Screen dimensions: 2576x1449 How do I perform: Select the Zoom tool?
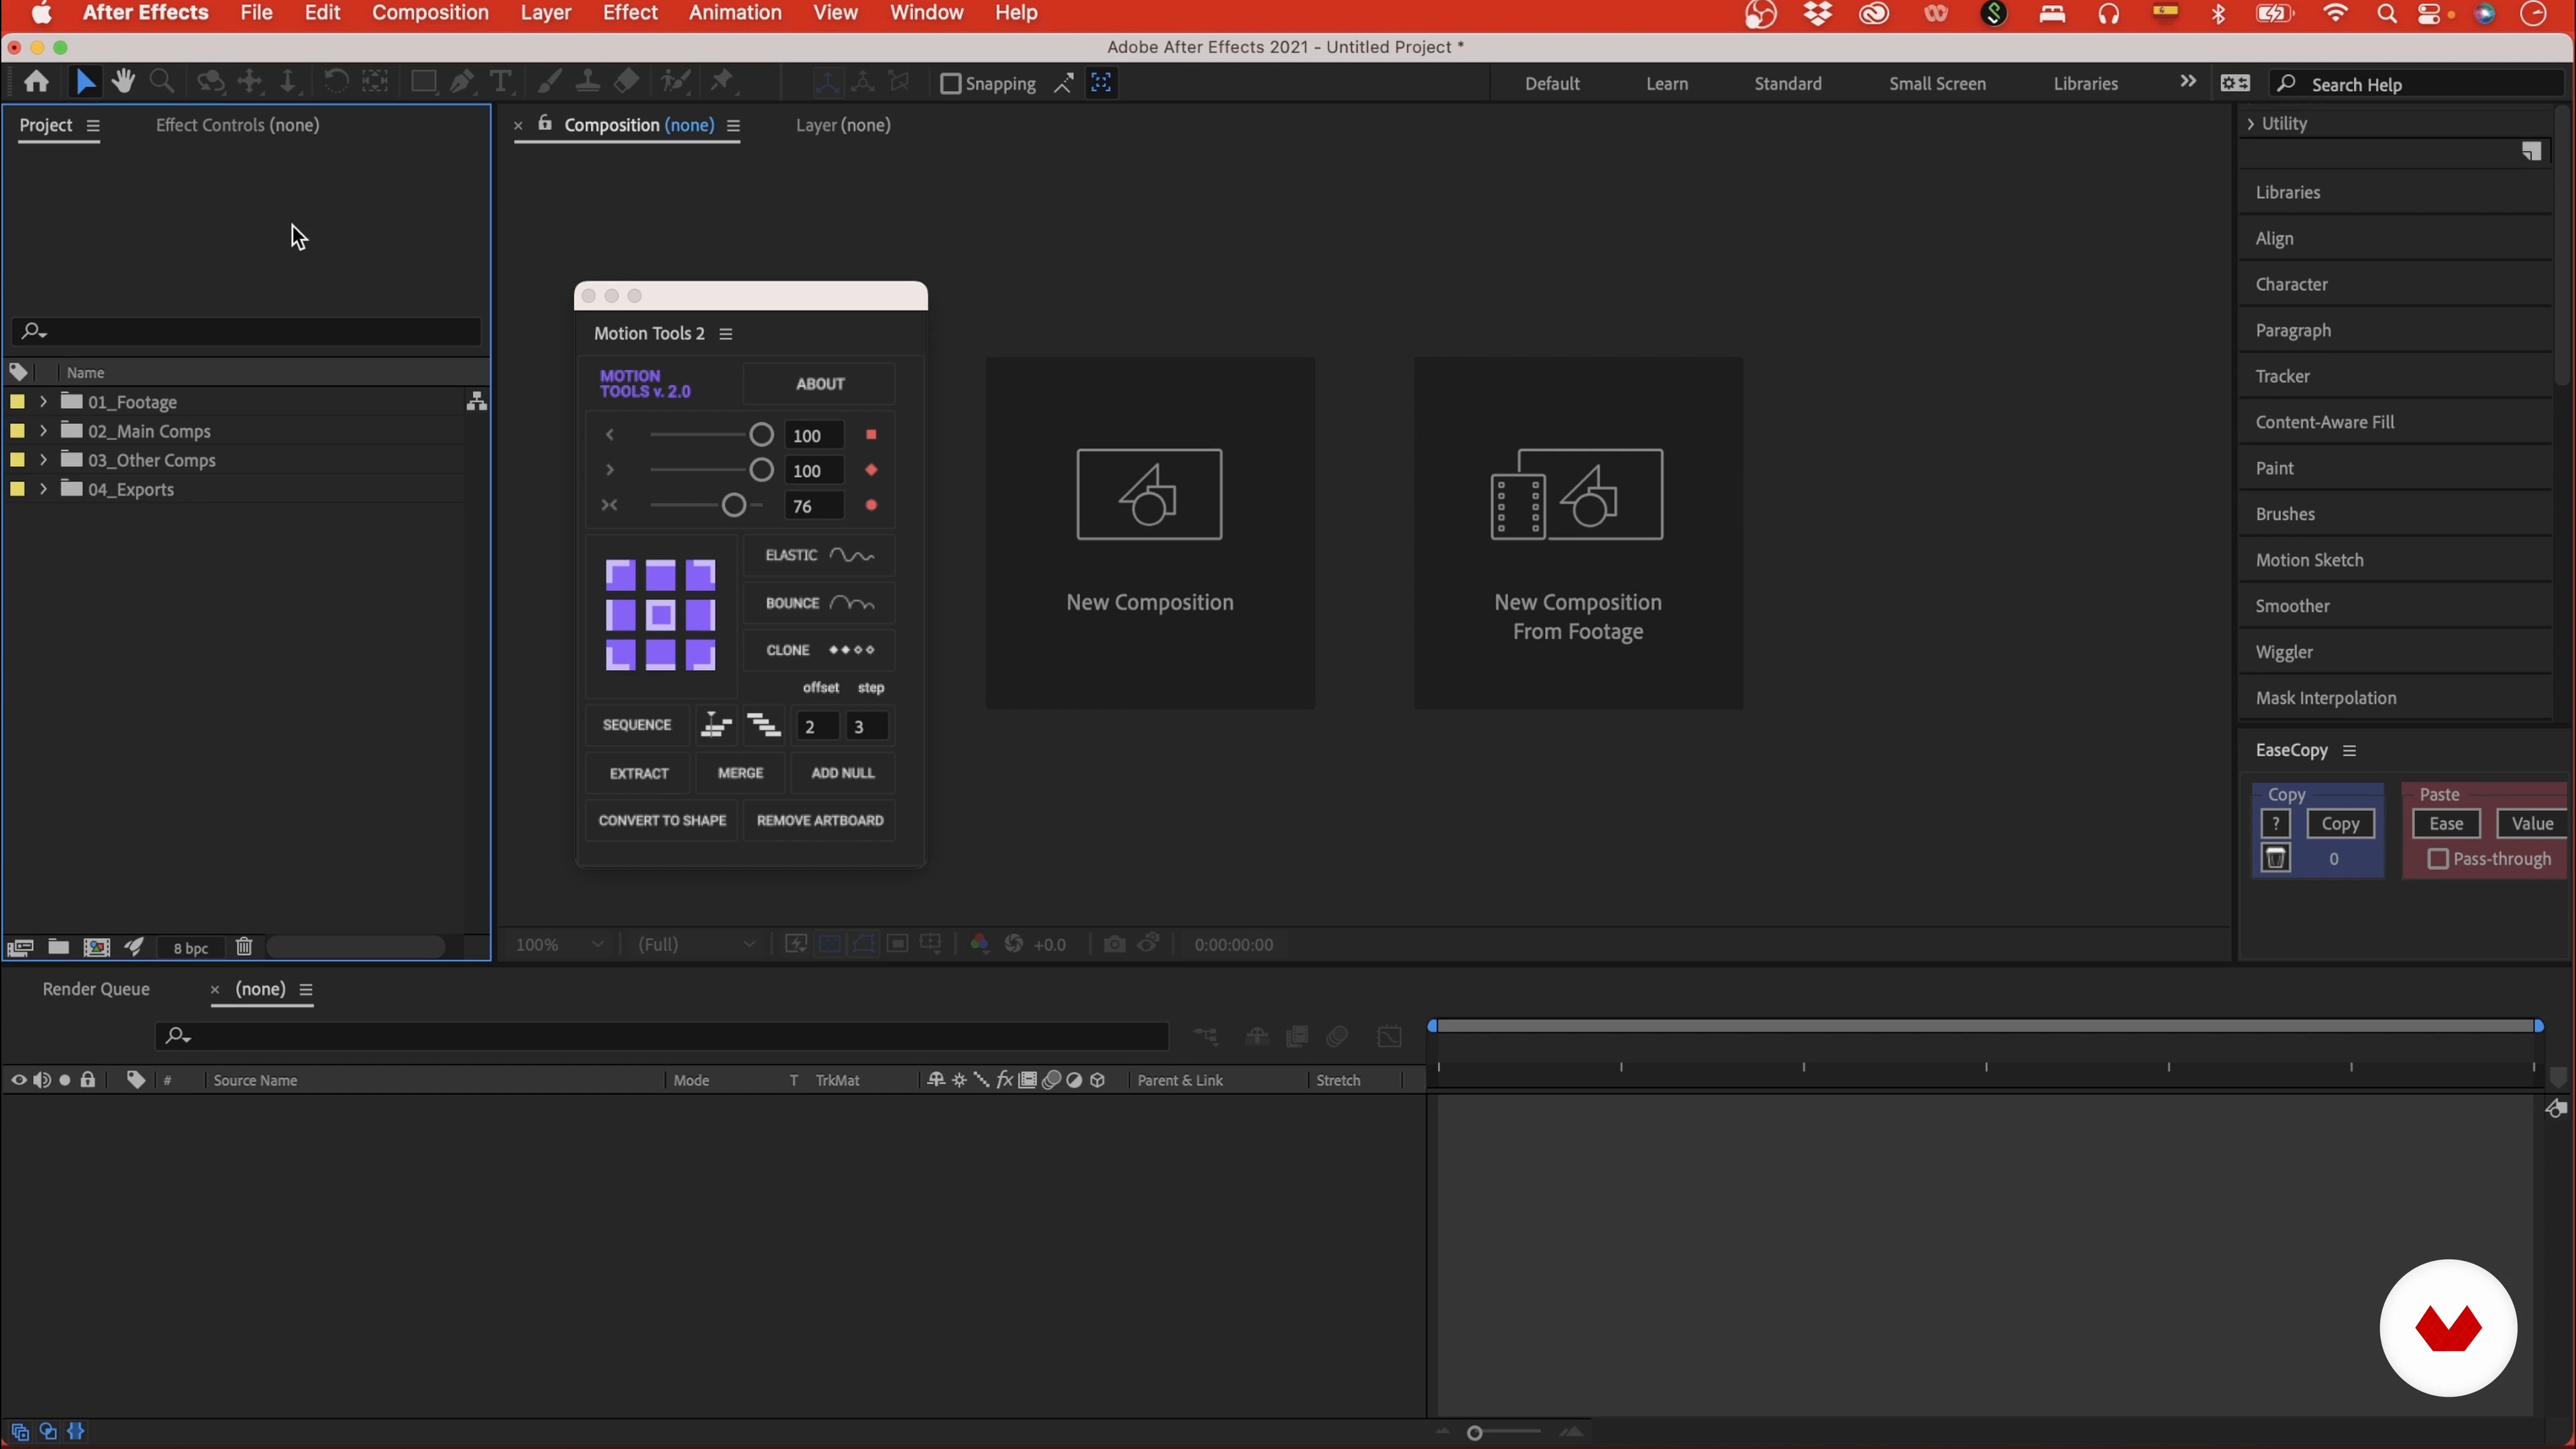point(162,82)
